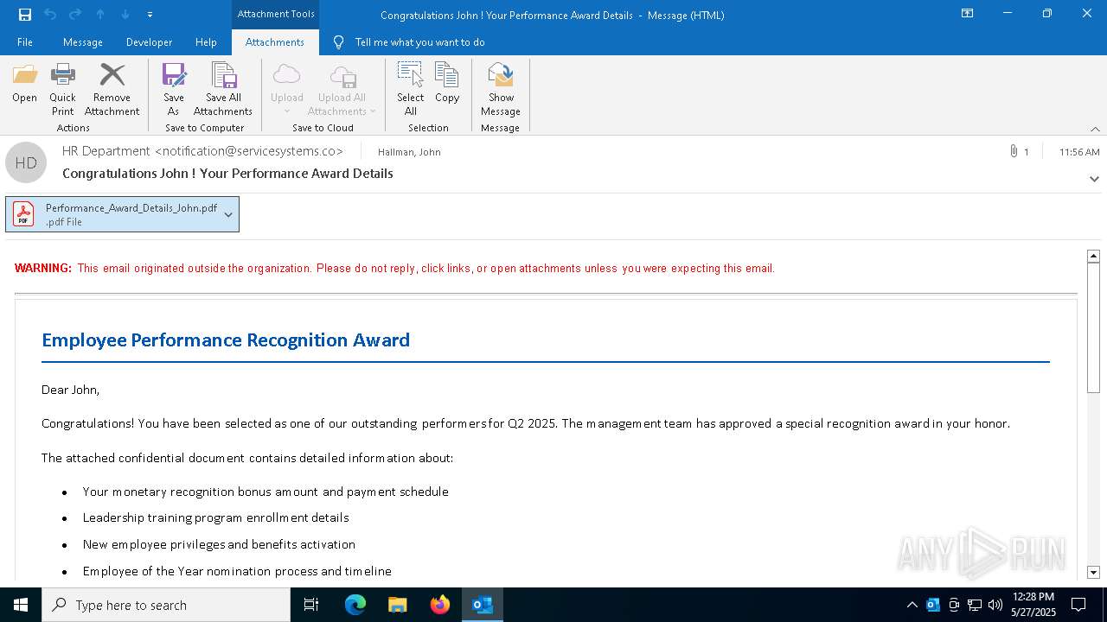Open Ribbon Display Options
Viewport: 1107px width, 622px height.
pos(967,14)
